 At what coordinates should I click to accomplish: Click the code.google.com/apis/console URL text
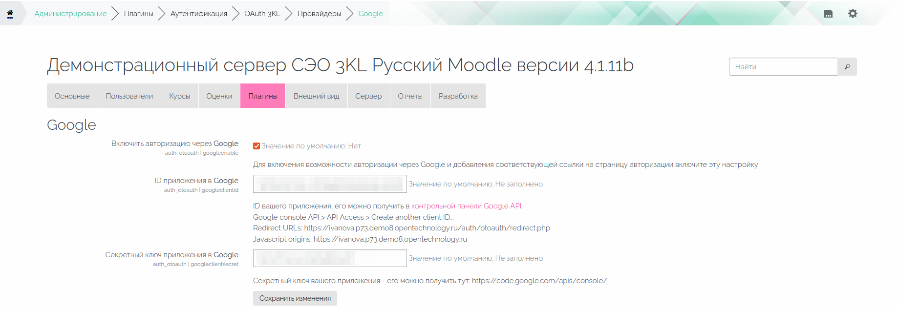[x=539, y=281]
